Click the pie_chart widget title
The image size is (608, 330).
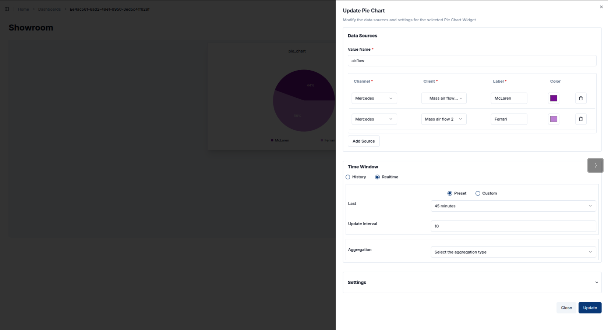(297, 51)
